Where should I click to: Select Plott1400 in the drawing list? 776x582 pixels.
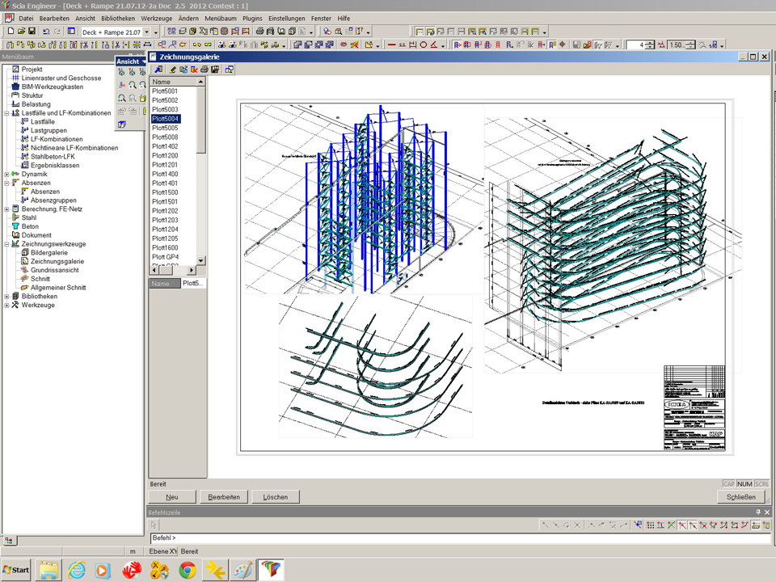(x=165, y=174)
